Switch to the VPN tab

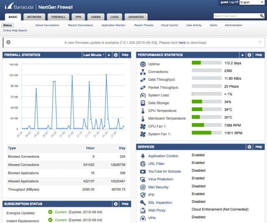coord(78,17)
